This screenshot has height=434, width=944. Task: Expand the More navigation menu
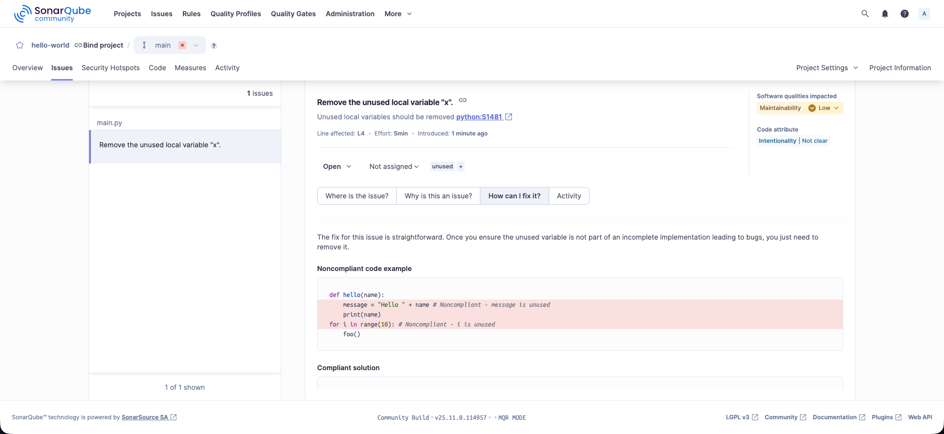pos(398,14)
